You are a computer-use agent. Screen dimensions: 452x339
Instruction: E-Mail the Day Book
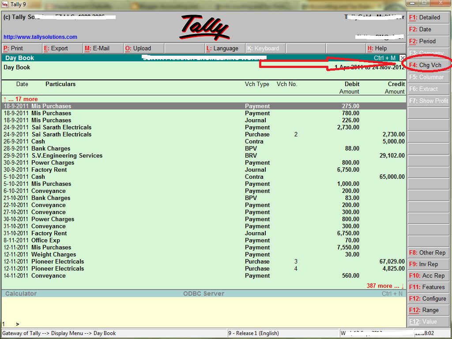point(99,48)
